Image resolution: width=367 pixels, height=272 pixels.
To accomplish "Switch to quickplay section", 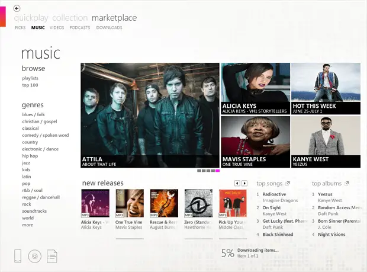I will click(x=31, y=18).
